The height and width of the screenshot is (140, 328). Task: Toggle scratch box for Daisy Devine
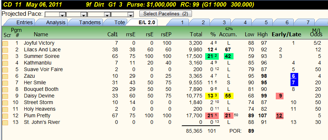5,96
